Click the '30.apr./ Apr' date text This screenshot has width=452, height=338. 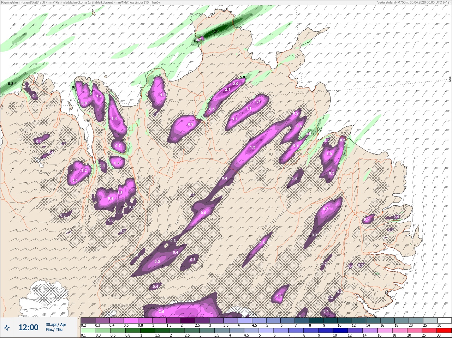(x=56, y=325)
